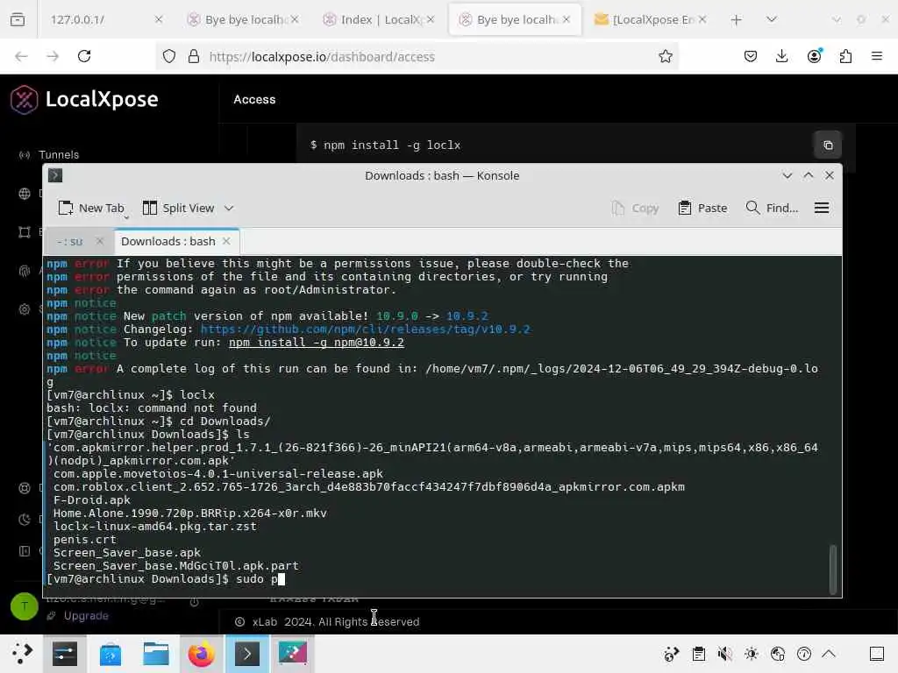Click the Screen_Saver_base.apk filename
Viewport: 898px width, 673px height.
tap(126, 553)
